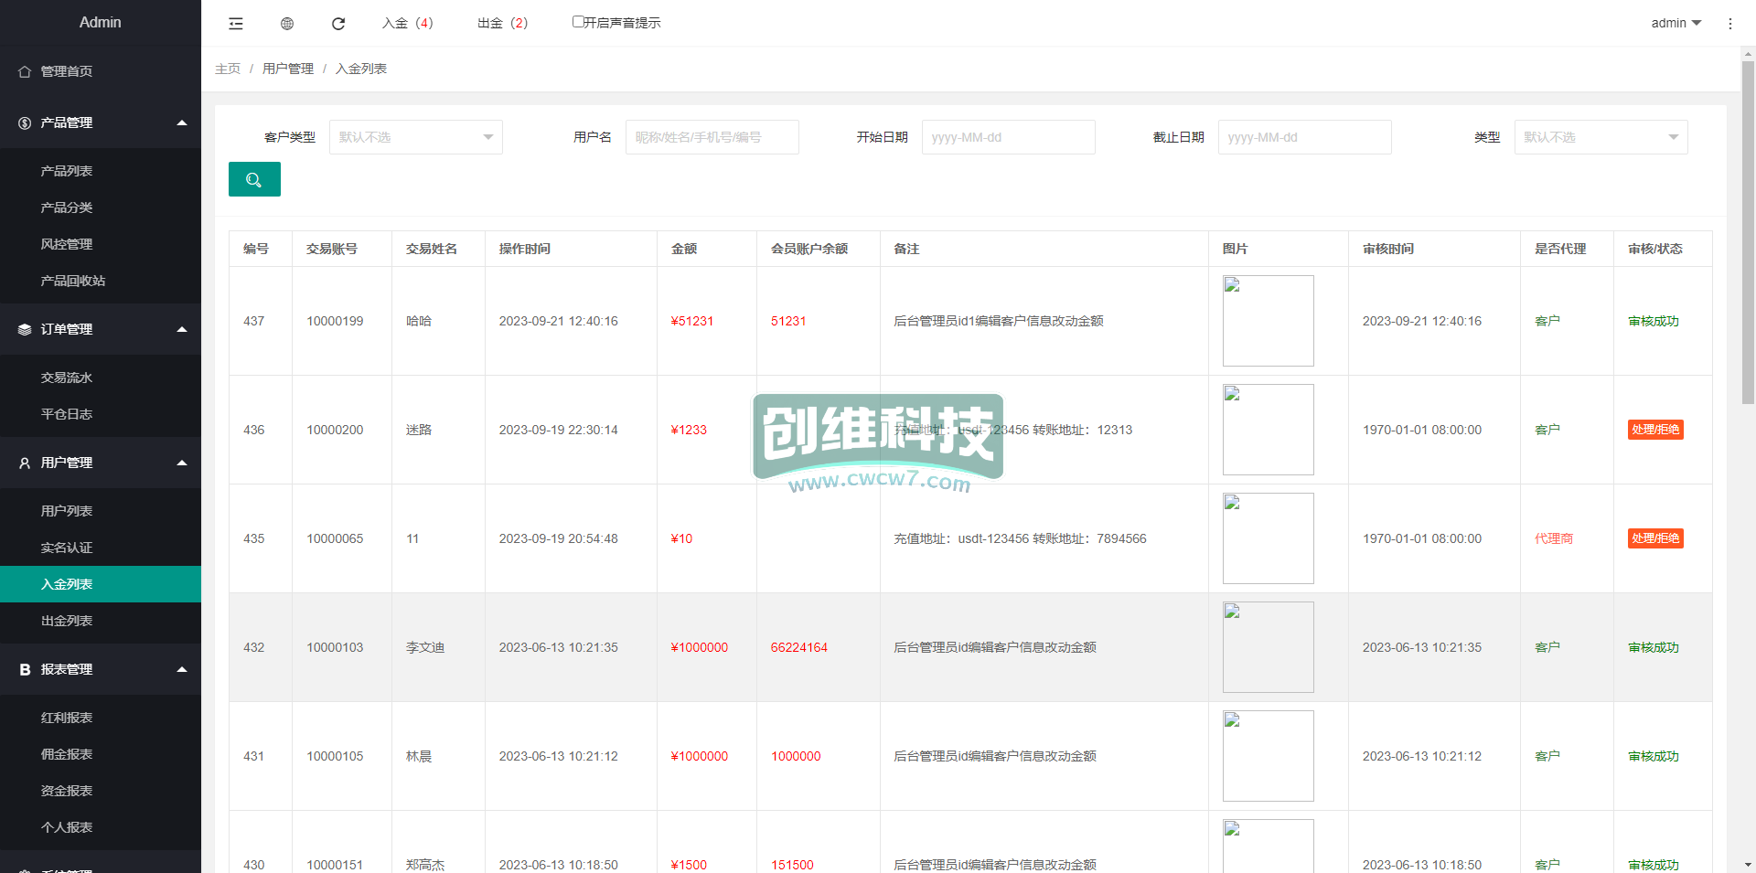Click the person icon beside 用户管理

25,463
